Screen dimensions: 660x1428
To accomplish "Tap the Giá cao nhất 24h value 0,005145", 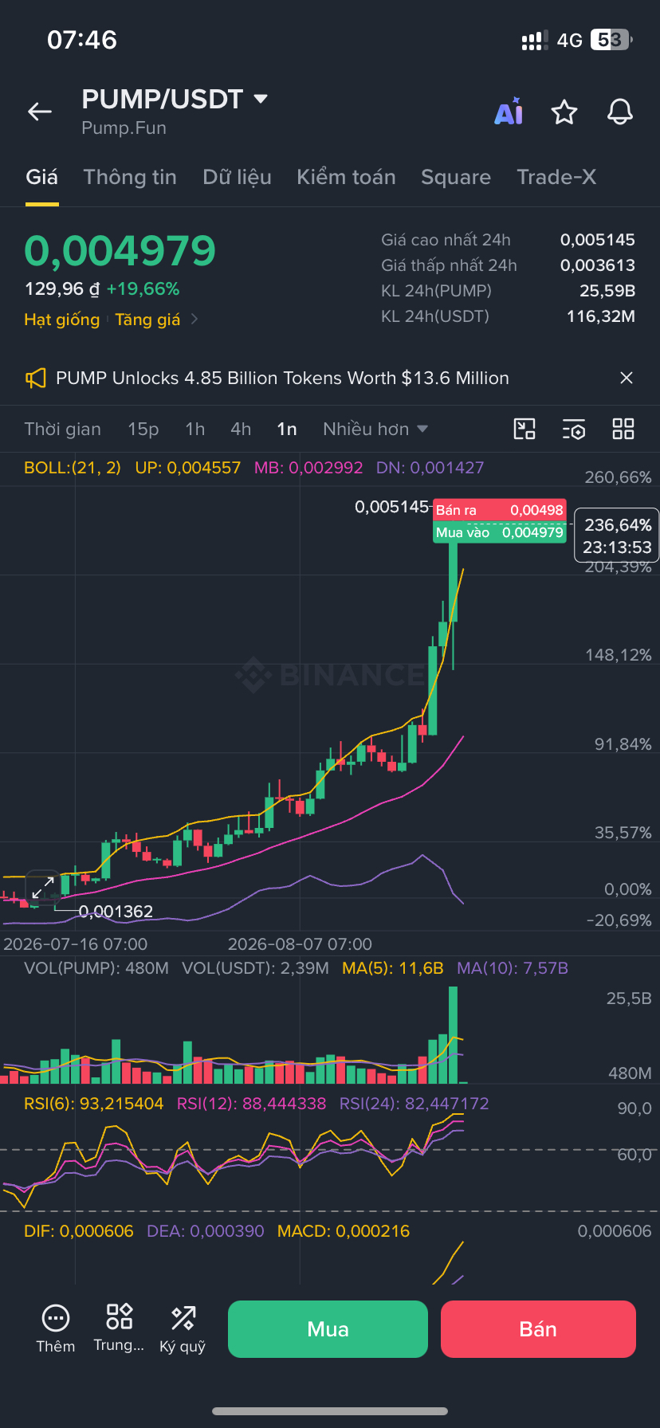I will coord(598,240).
